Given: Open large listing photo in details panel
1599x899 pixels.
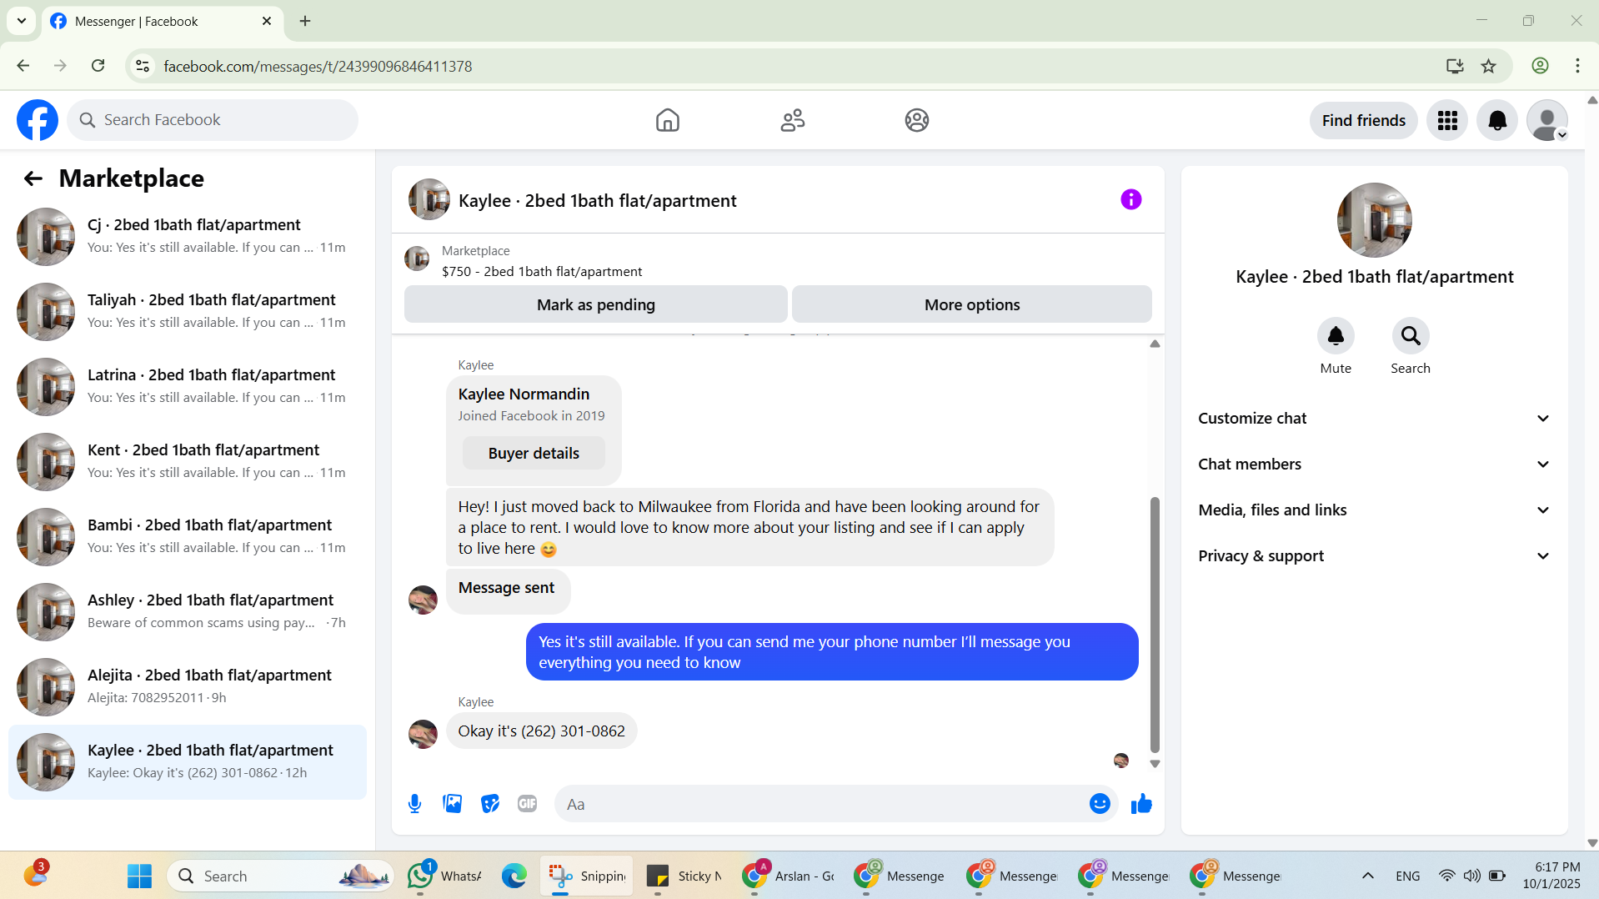Looking at the screenshot, I should (x=1375, y=220).
